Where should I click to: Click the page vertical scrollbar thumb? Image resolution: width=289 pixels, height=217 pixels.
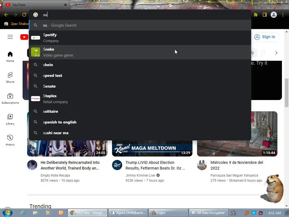286,93
